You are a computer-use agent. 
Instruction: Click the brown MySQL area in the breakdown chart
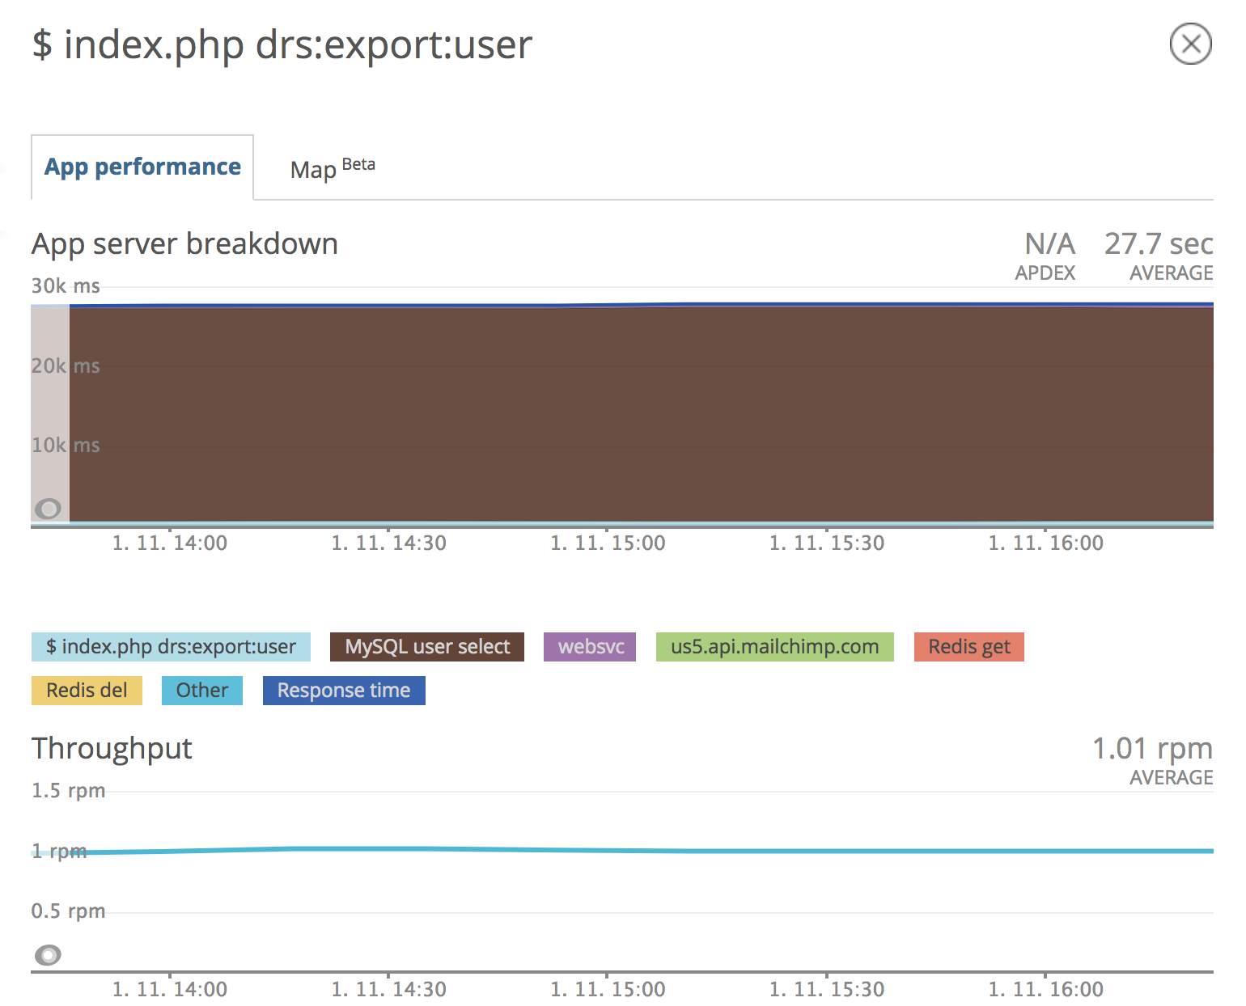click(x=639, y=412)
